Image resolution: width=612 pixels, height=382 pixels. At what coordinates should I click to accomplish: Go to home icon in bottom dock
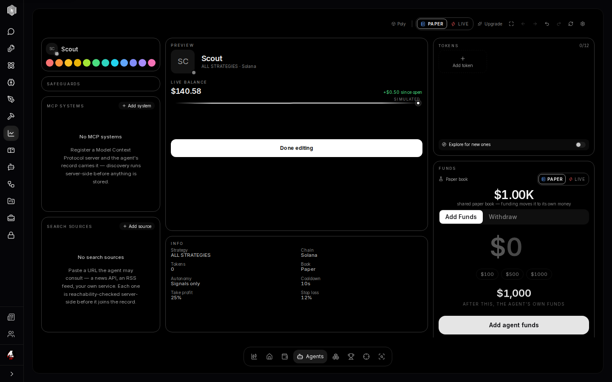point(269,357)
